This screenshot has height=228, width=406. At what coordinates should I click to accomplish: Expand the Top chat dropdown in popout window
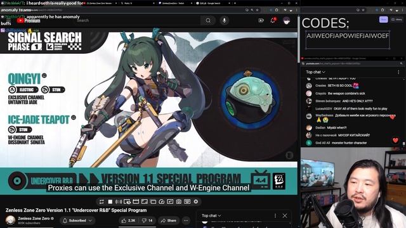(x=315, y=72)
